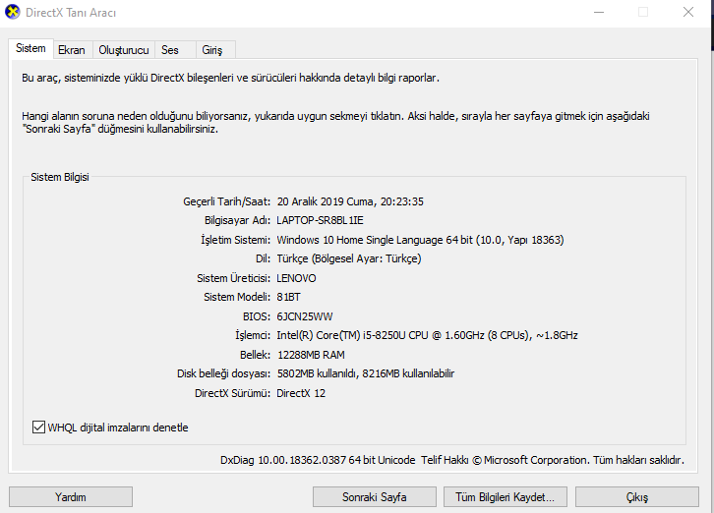
Task: Select computer name LAPTOP-SR8BL1IE
Action: pyautogui.click(x=320, y=220)
